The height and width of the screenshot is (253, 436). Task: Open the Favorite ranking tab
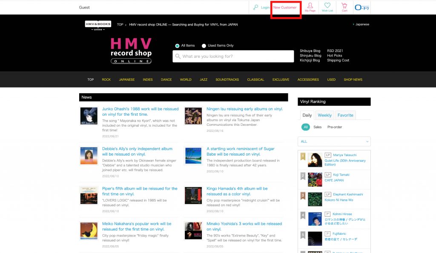345,115
